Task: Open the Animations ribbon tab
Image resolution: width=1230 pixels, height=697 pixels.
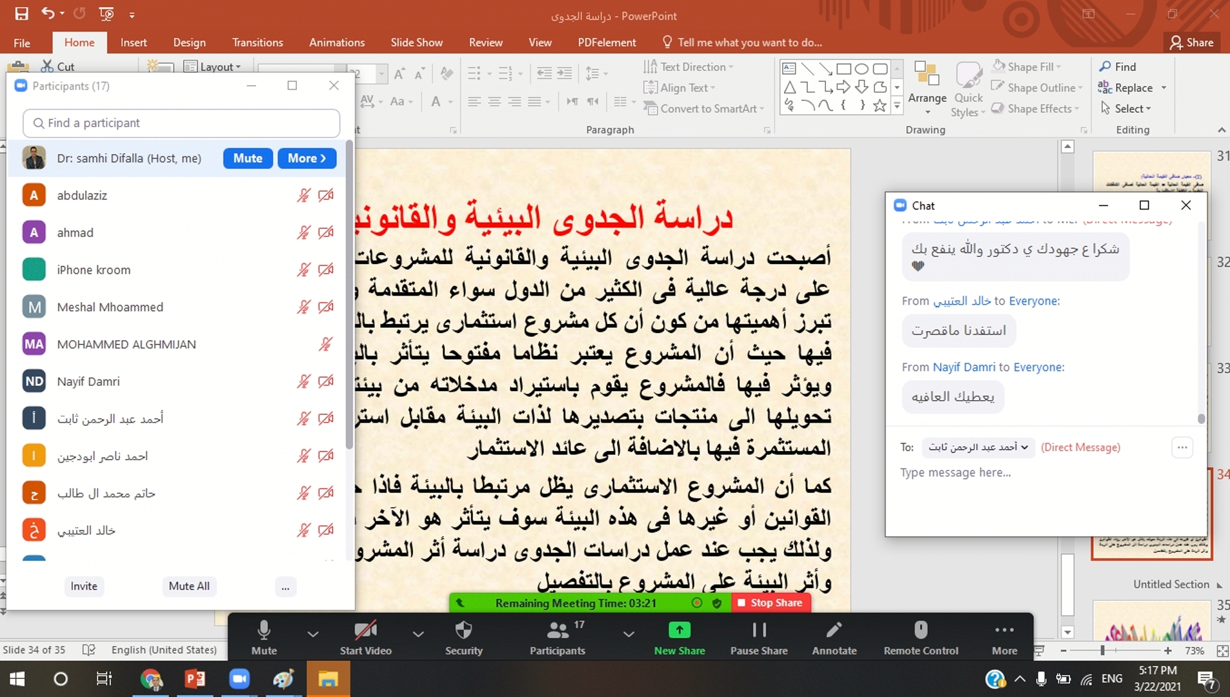Action: point(336,43)
